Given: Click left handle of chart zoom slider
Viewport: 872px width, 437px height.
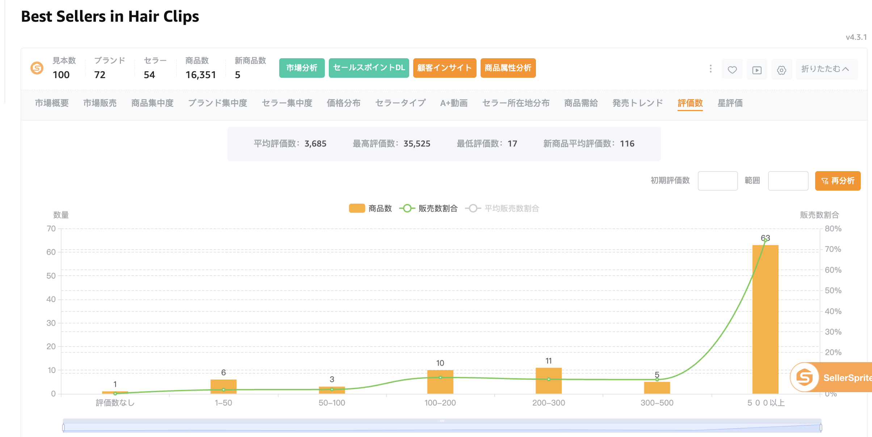Looking at the screenshot, I should click(x=63, y=427).
